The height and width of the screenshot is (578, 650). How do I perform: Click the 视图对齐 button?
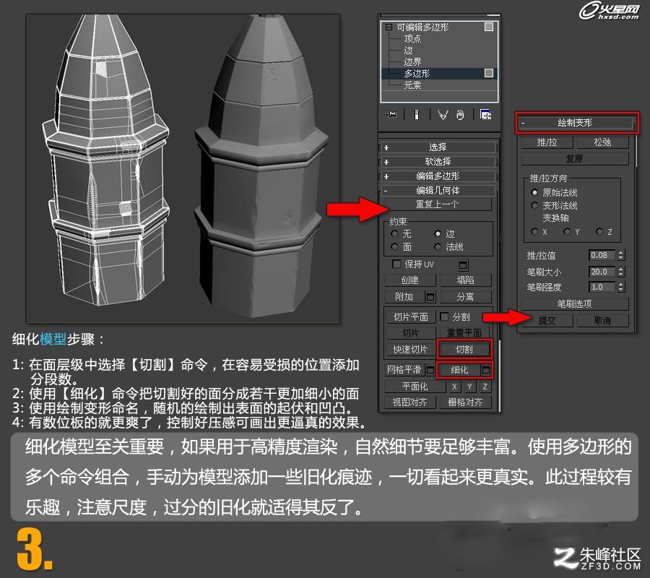(x=409, y=402)
